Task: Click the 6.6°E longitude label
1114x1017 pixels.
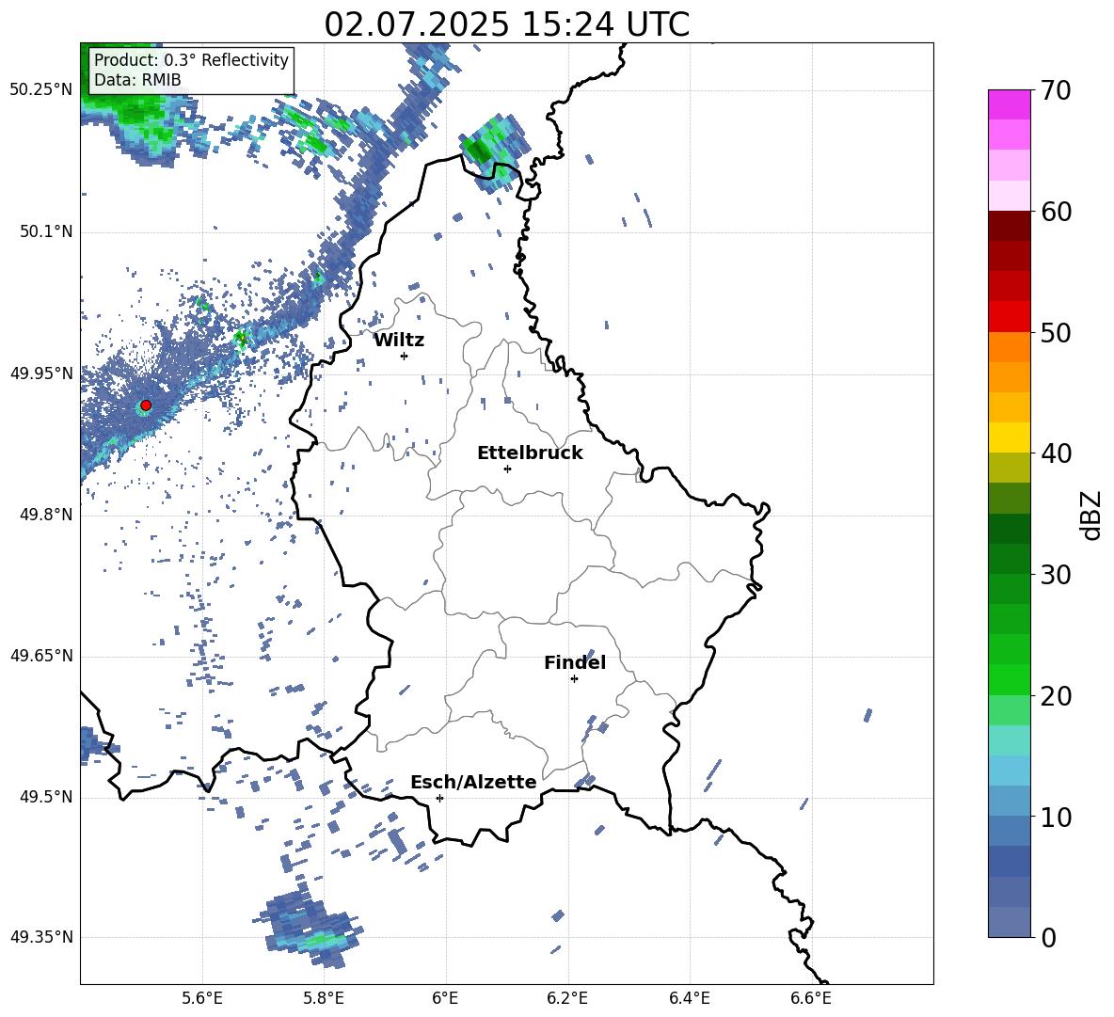Action: pyautogui.click(x=811, y=999)
